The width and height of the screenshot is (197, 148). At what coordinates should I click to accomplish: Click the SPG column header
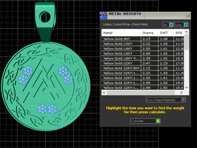[x=179, y=33]
